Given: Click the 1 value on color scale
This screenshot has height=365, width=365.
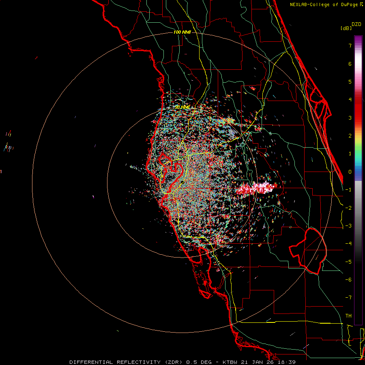Looking at the screenshot, I should click(x=350, y=154).
